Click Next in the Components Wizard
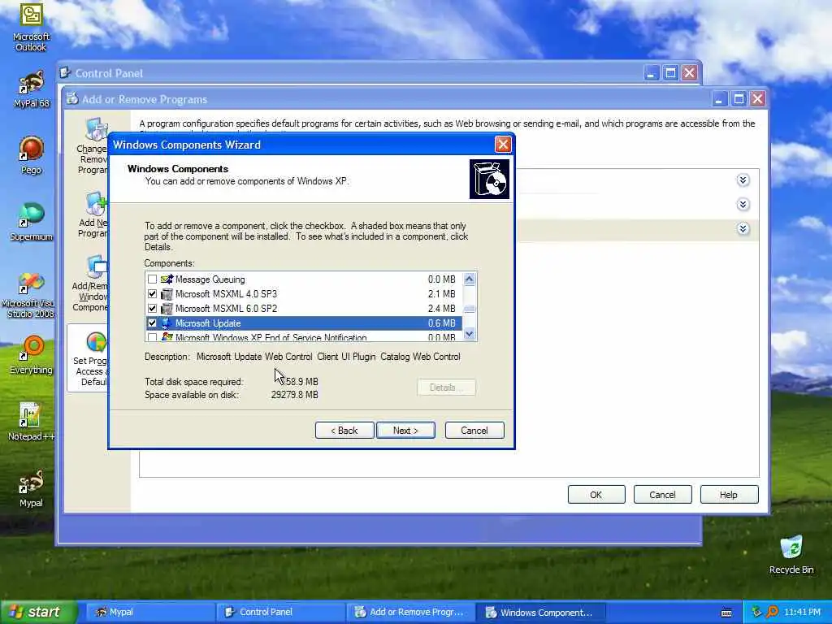This screenshot has width=832, height=624. [405, 431]
